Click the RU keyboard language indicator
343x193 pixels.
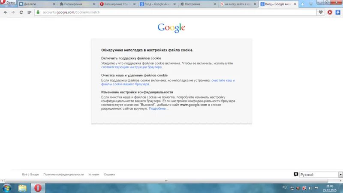tap(284, 187)
